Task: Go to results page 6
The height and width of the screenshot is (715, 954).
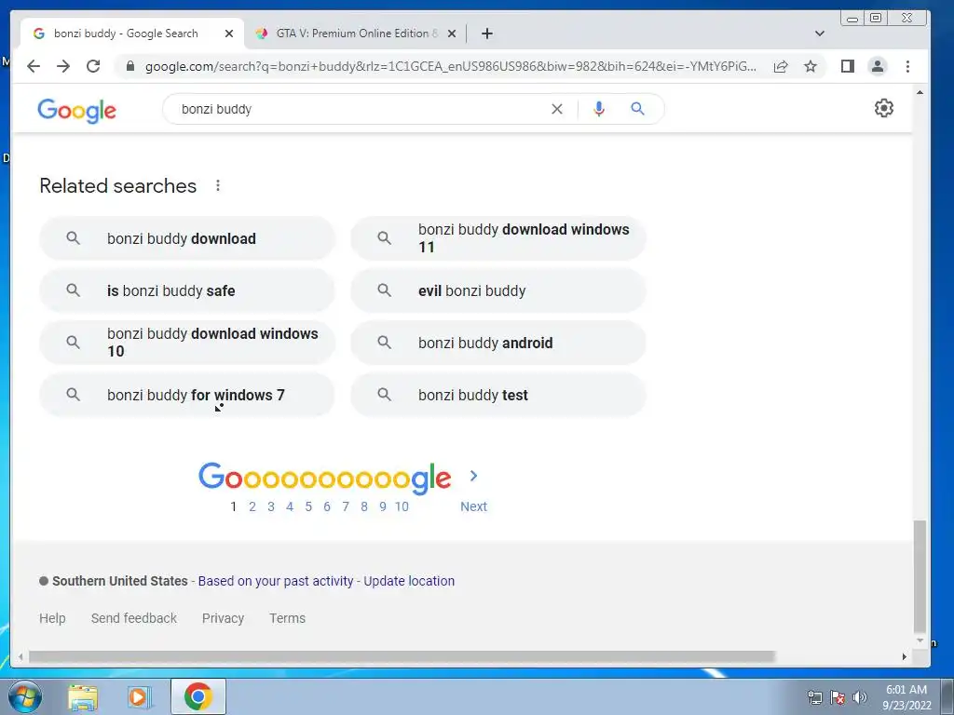Action: [327, 506]
